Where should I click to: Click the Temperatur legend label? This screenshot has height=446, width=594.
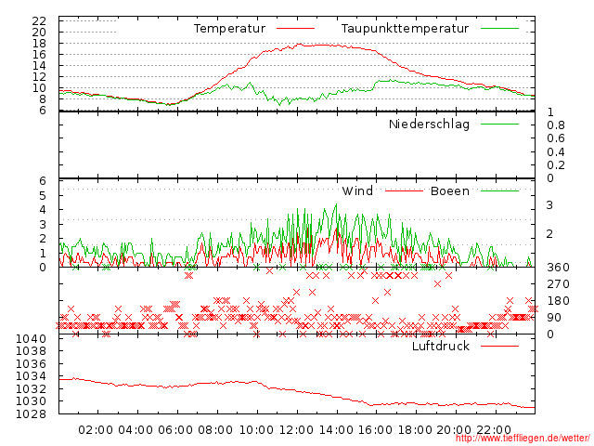click(229, 29)
